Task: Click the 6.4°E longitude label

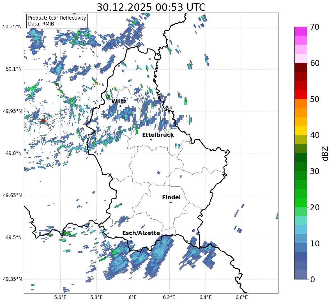Action: 205,297
